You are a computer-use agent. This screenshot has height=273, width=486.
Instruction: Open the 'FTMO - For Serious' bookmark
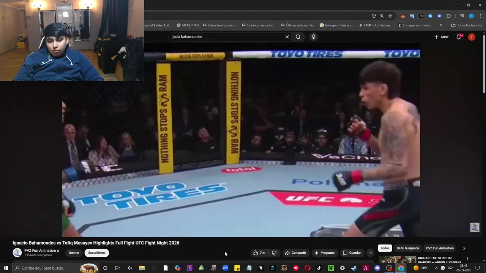click(x=376, y=25)
